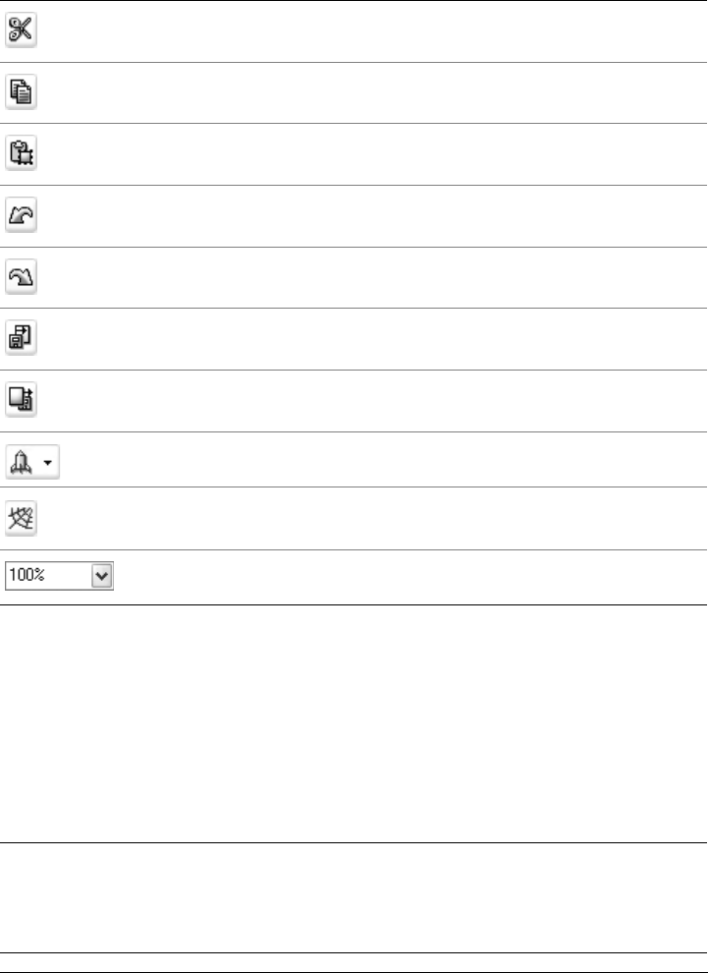Image resolution: width=708 pixels, height=973 pixels.
Task: Click the Cut scissors icon
Action: point(21,29)
